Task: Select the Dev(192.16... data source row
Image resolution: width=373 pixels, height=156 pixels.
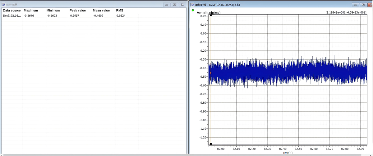Action: (93, 15)
